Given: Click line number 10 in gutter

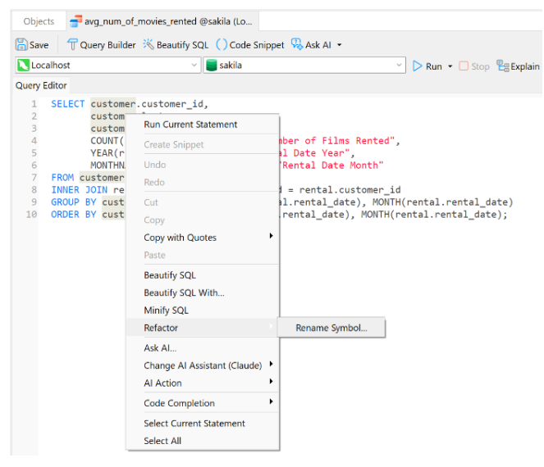Looking at the screenshot, I should (31, 215).
